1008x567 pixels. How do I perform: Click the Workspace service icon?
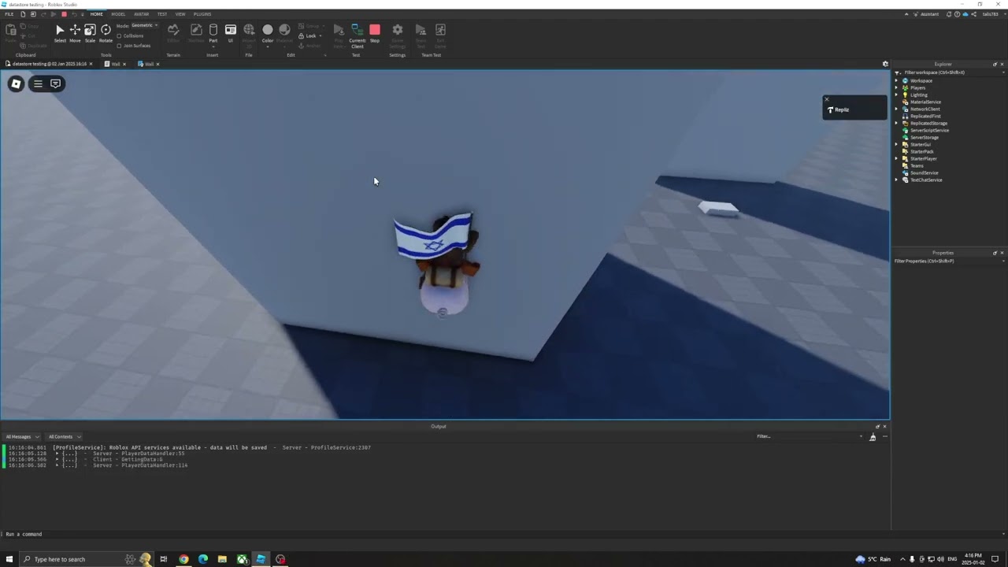click(x=905, y=80)
